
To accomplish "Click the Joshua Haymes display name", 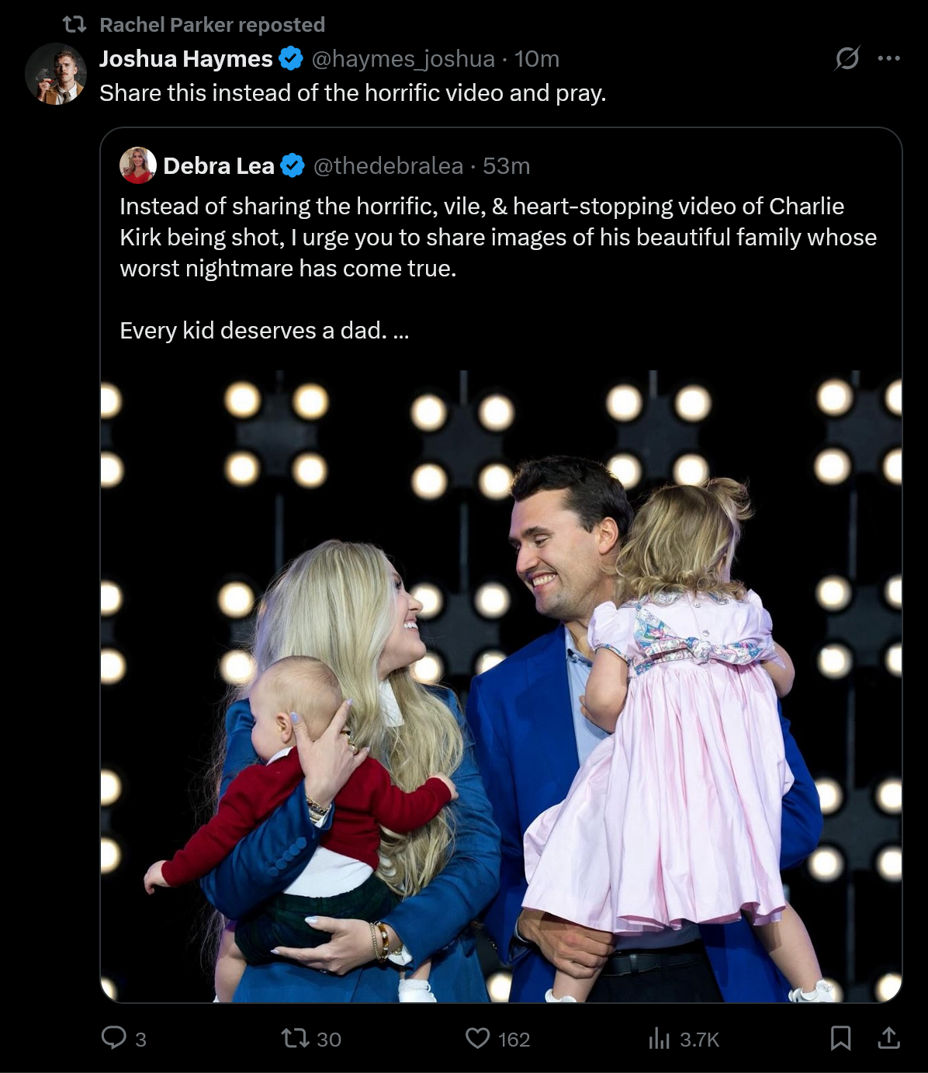I will [x=185, y=59].
